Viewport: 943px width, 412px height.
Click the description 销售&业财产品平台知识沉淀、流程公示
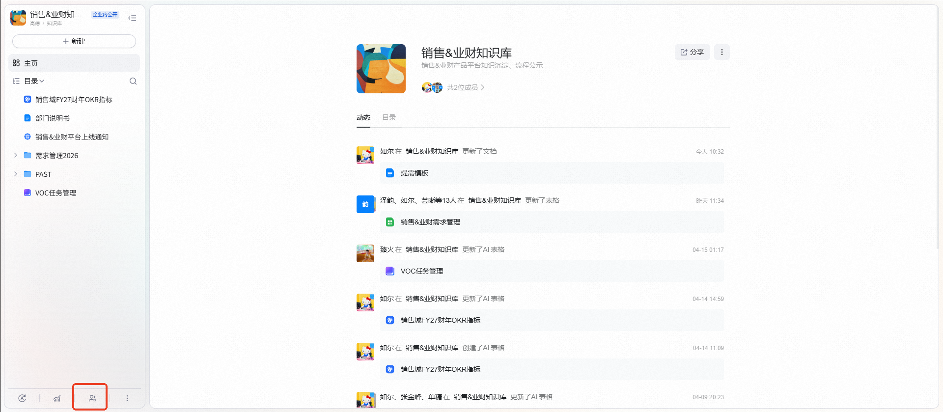tap(482, 65)
